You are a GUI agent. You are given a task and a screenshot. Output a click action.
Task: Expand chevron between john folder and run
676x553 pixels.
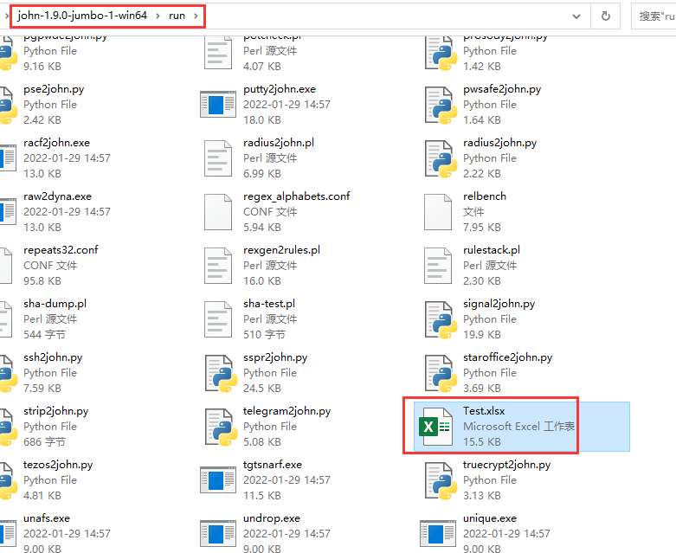coord(156,16)
